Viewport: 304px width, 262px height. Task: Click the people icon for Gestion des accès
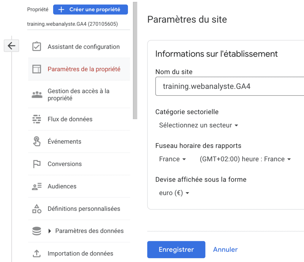[x=37, y=95]
